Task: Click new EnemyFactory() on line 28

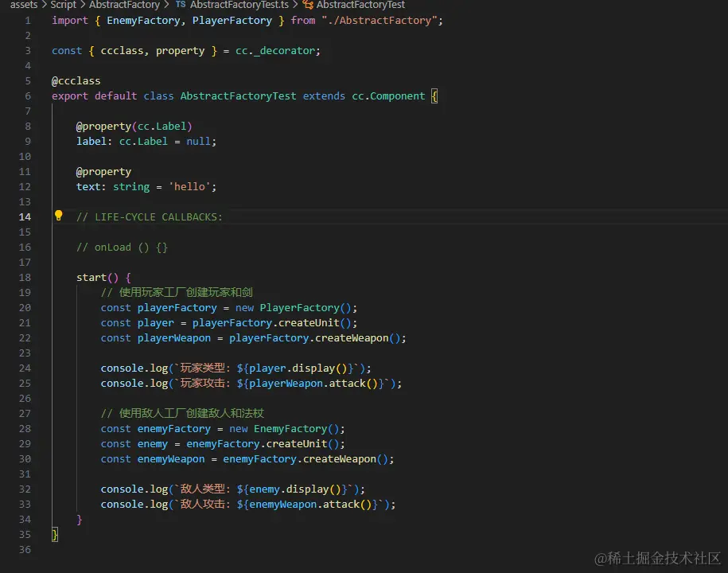Action: [x=285, y=429]
